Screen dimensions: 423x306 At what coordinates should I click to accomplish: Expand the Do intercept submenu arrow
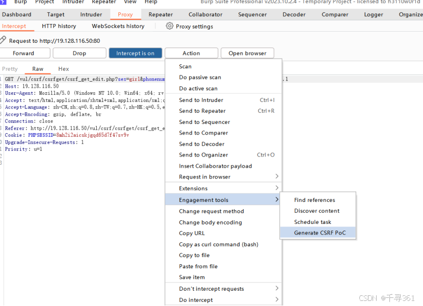click(277, 299)
